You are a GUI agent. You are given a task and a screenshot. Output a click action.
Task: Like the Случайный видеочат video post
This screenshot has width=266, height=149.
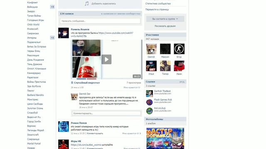pyautogui.click(x=132, y=87)
